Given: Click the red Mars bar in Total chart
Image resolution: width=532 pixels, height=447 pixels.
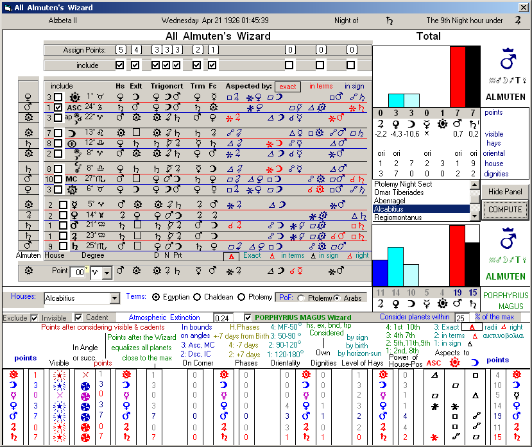Looking at the screenshot, I should 458,77.
